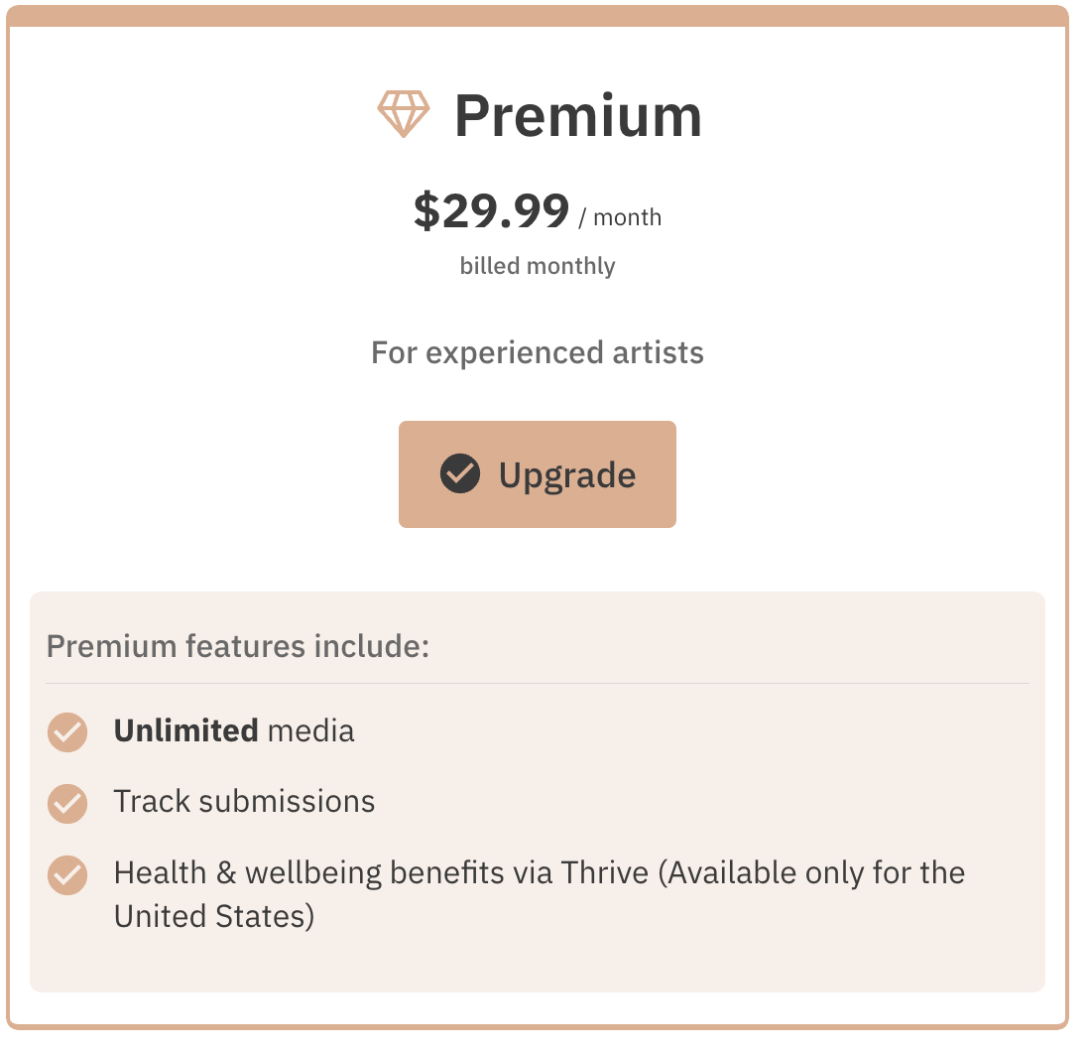Click the "Premium features include:" heading
This screenshot has height=1052, width=1089.
[237, 646]
